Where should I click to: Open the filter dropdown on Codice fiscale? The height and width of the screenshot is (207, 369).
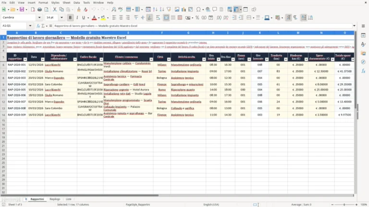(x=101, y=59)
